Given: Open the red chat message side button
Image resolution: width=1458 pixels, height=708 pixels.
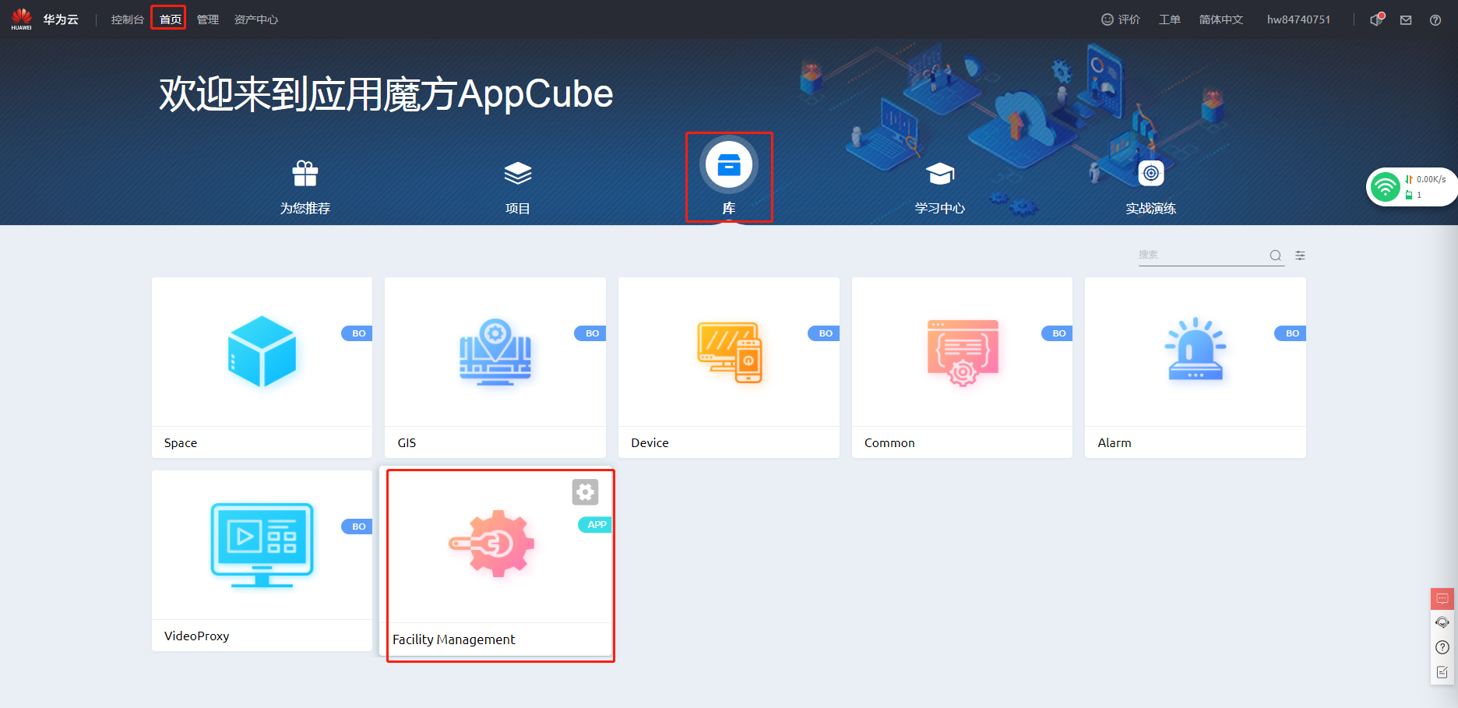Looking at the screenshot, I should (1442, 598).
